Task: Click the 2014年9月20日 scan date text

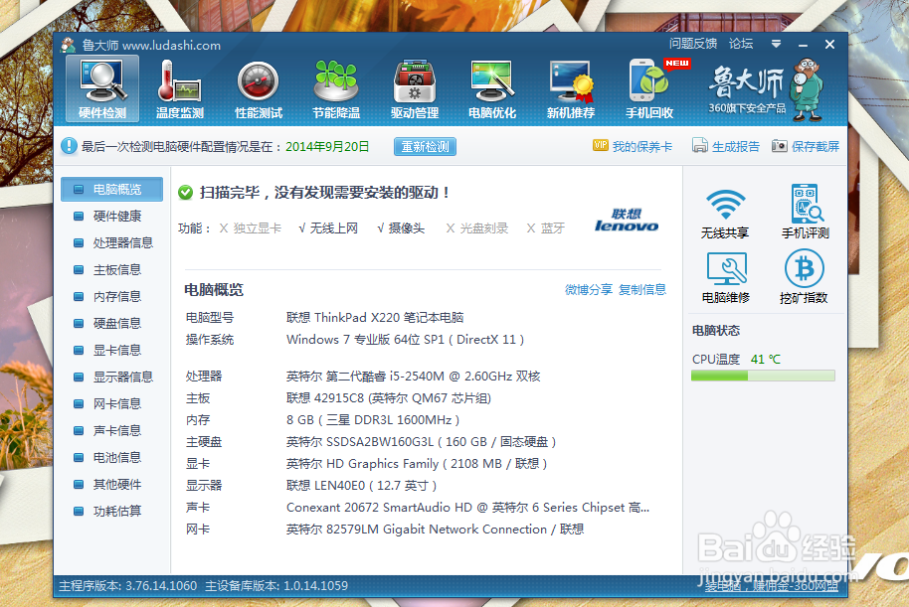Action: click(327, 147)
